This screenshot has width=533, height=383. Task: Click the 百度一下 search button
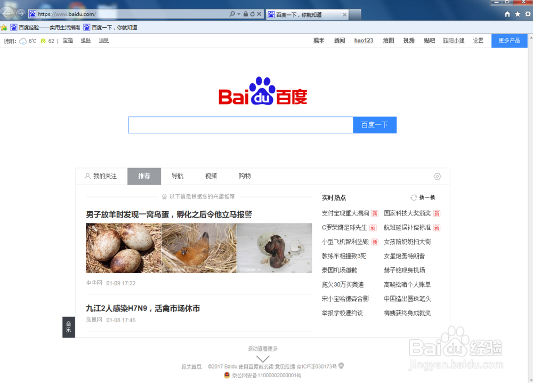[375, 124]
